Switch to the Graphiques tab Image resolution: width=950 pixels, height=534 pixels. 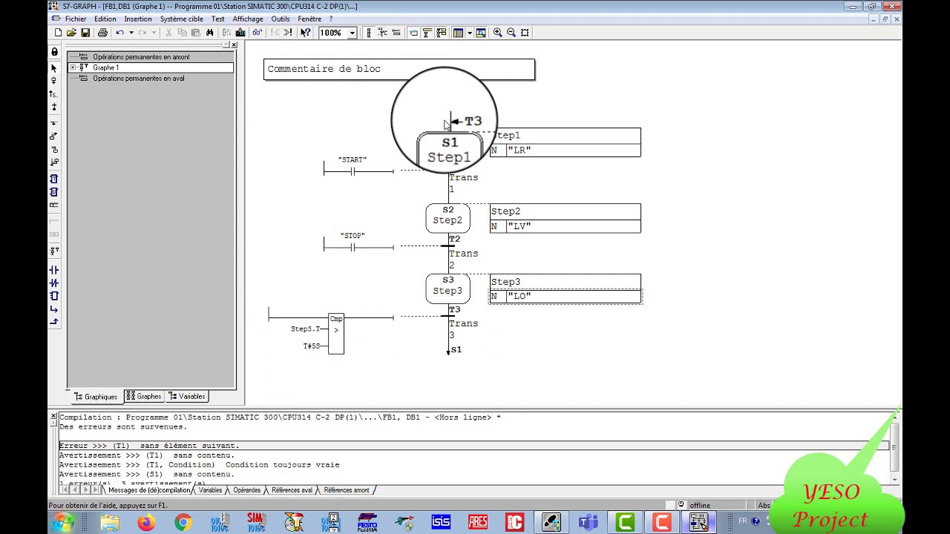point(96,397)
